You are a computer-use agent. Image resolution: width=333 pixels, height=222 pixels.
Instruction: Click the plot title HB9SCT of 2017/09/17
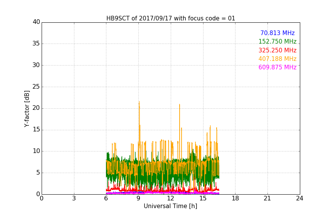(x=171, y=18)
